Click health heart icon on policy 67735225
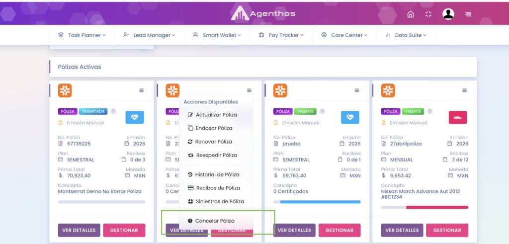 (135, 117)
